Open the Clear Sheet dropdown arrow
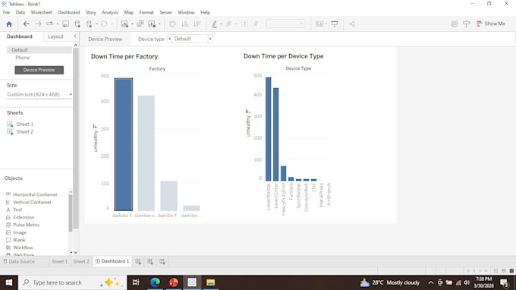Image resolution: width=516 pixels, height=290 pixels. point(159,24)
